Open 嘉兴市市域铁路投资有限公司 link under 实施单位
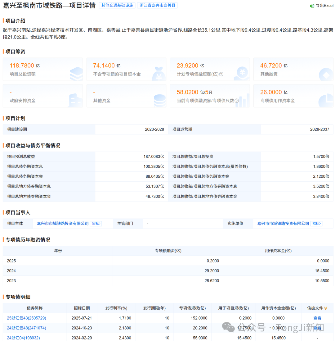Screen dimensions: 335x341 pyautogui.click(x=283, y=224)
